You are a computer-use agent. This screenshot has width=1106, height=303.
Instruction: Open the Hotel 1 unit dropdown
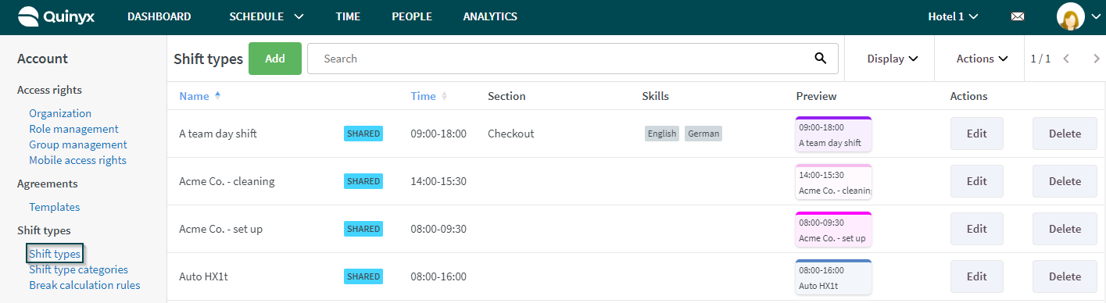(953, 16)
